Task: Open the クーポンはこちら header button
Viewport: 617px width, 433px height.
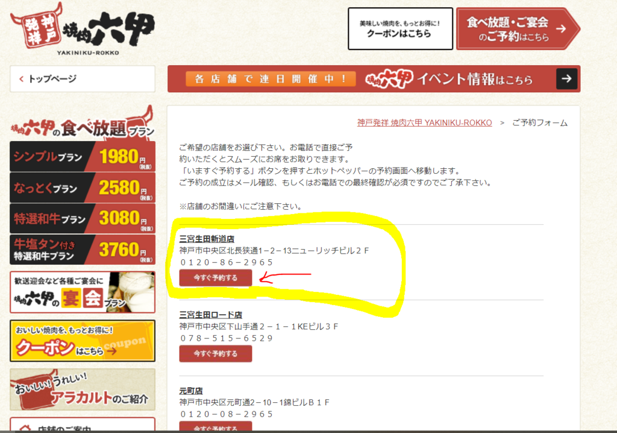Action: click(400, 29)
